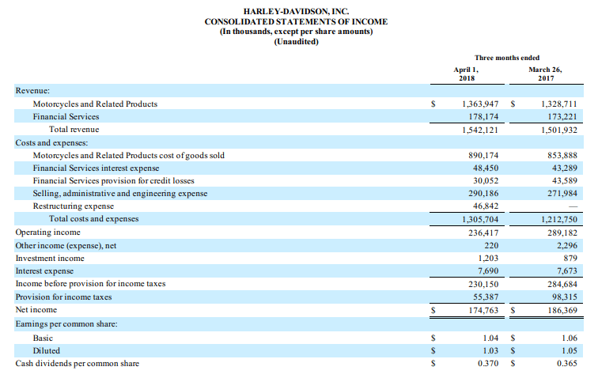Click the "Motorcycles and Related Products" revenue row label
Image resolution: width=598 pixels, height=378 pixels.
point(95,104)
